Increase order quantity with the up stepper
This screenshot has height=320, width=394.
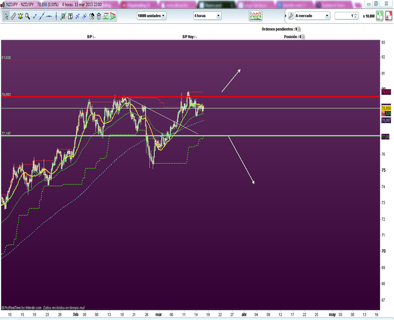(x=356, y=14)
